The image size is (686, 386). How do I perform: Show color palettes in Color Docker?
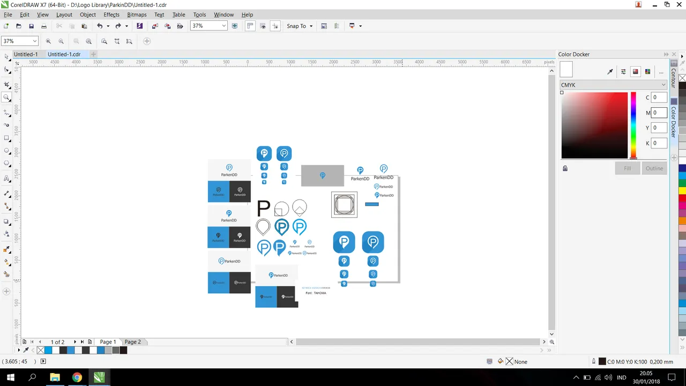(647, 71)
